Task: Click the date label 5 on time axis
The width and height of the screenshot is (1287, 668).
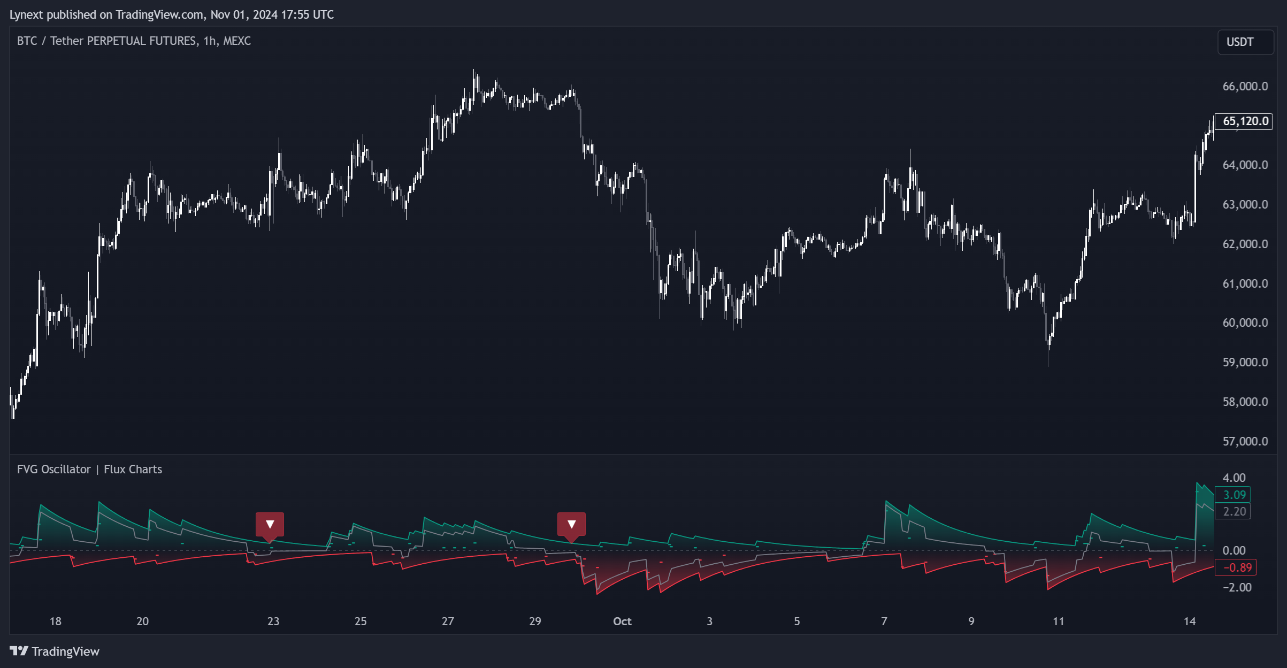Action: [797, 621]
